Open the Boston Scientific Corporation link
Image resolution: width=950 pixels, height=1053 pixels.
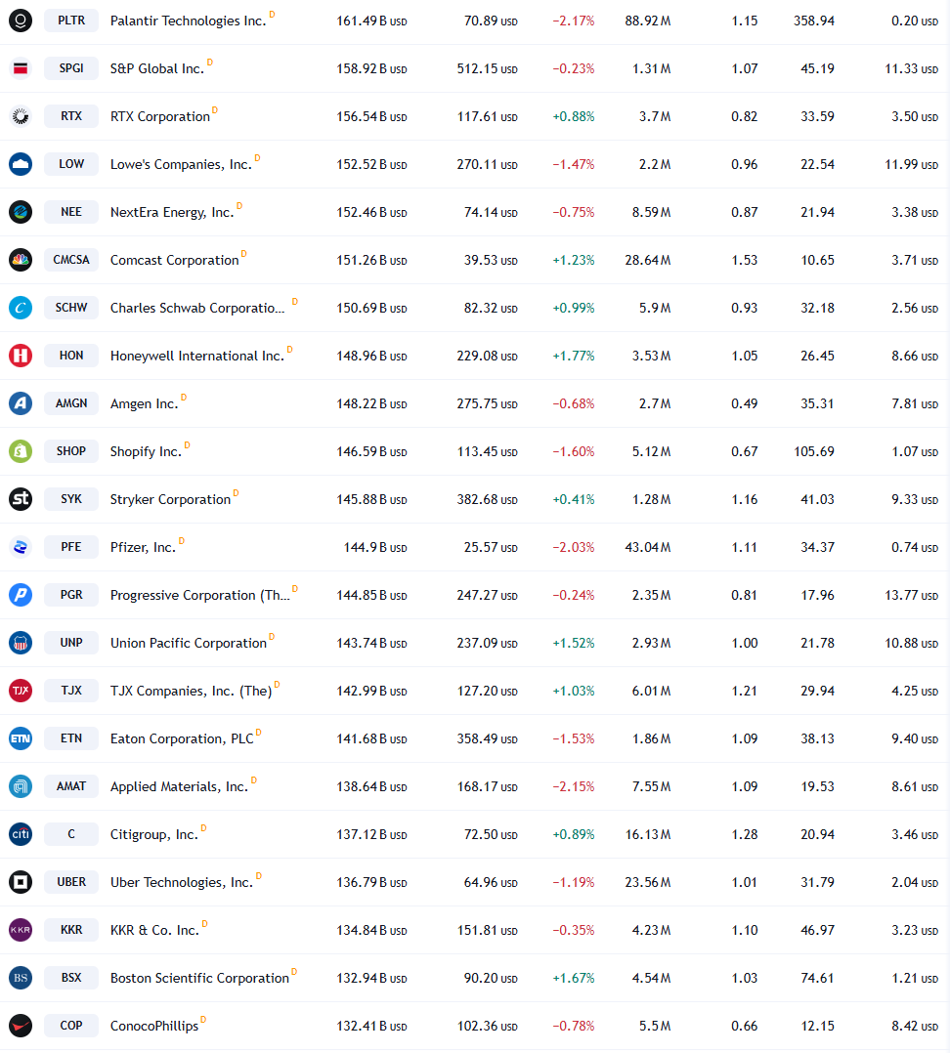click(x=199, y=978)
